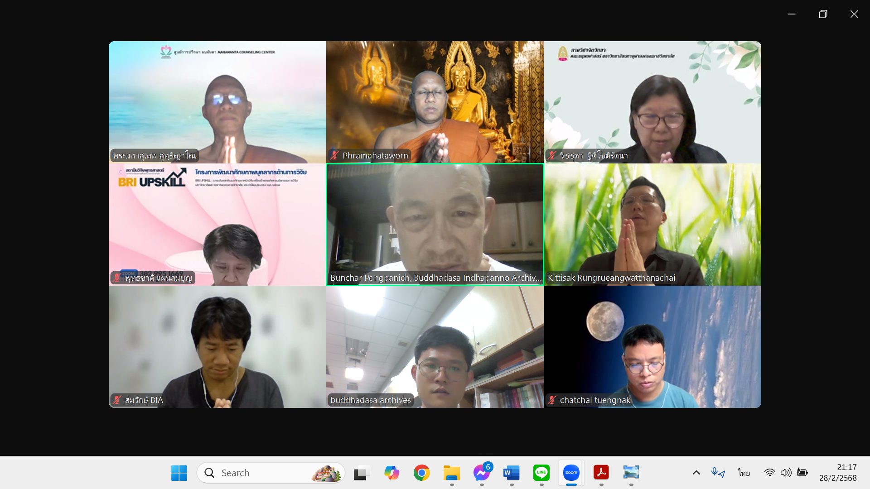Open File Explorer from taskbar
The width and height of the screenshot is (870, 489).
click(x=451, y=473)
